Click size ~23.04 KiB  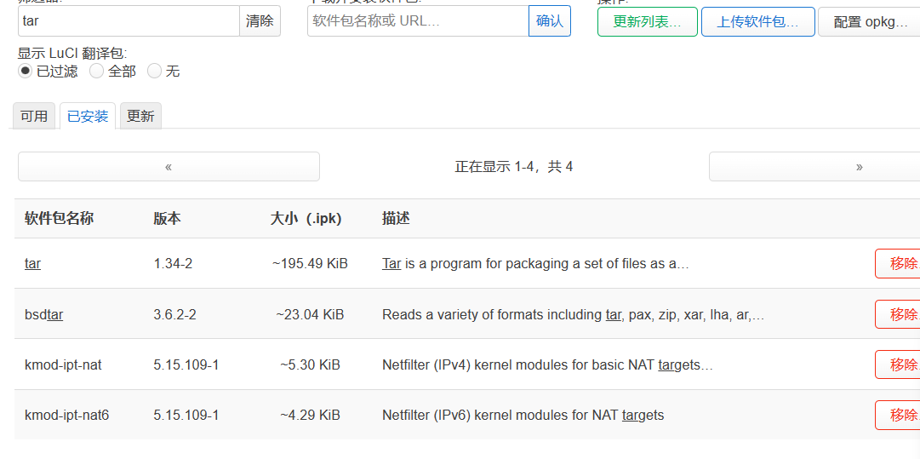coord(310,314)
